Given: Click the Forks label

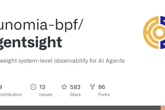Looking at the screenshot, I should click(104, 95).
